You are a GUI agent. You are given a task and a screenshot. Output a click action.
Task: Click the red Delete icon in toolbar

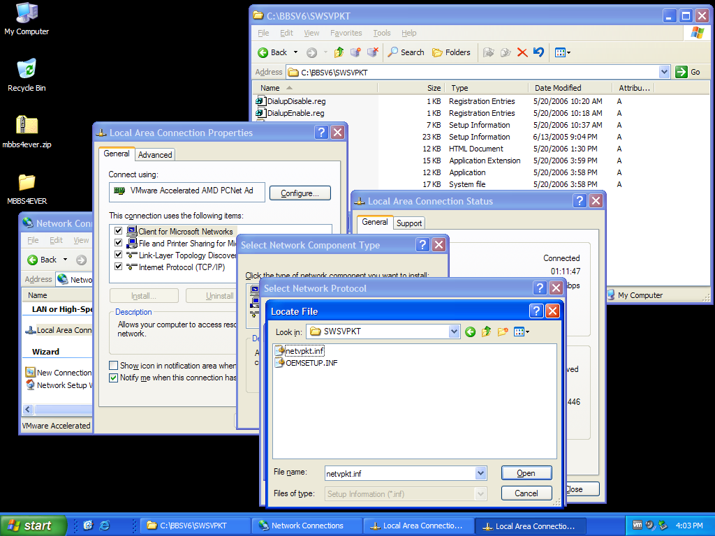pos(522,52)
